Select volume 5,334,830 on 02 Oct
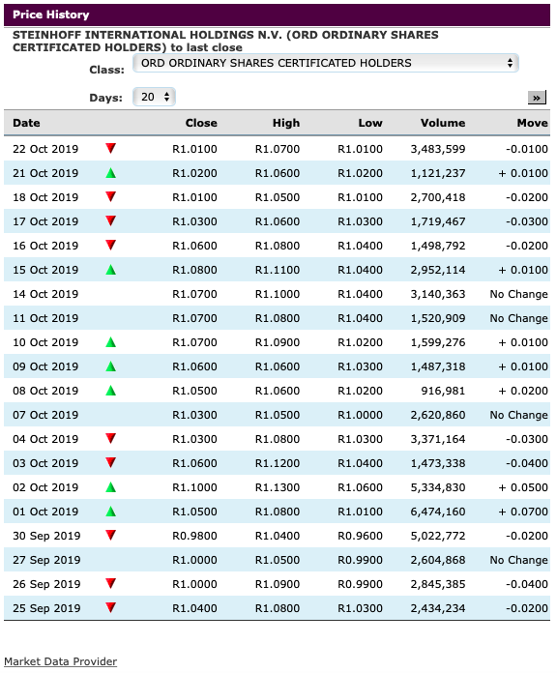This screenshot has width=557, height=673. pos(438,487)
